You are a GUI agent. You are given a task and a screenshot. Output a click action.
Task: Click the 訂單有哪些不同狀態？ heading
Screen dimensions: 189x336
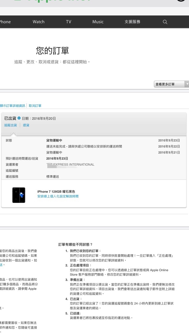[x=75, y=245]
